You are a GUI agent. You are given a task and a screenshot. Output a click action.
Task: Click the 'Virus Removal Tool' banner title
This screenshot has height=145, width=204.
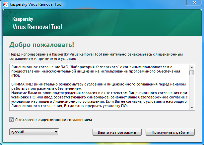click(37, 27)
